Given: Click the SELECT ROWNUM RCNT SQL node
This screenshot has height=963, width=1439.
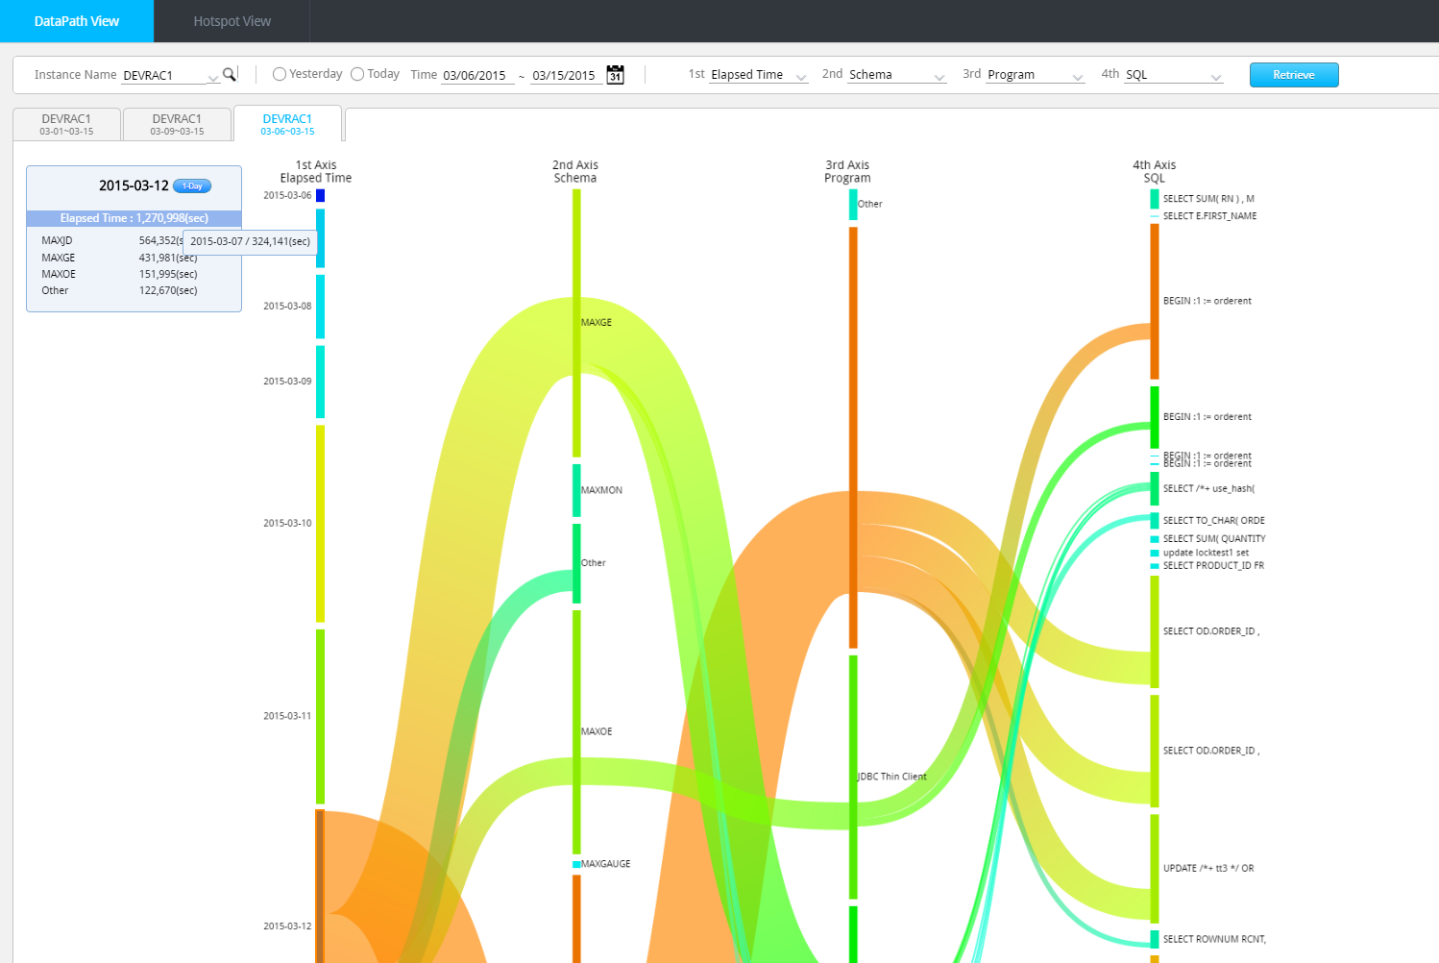Looking at the screenshot, I should tap(1155, 939).
